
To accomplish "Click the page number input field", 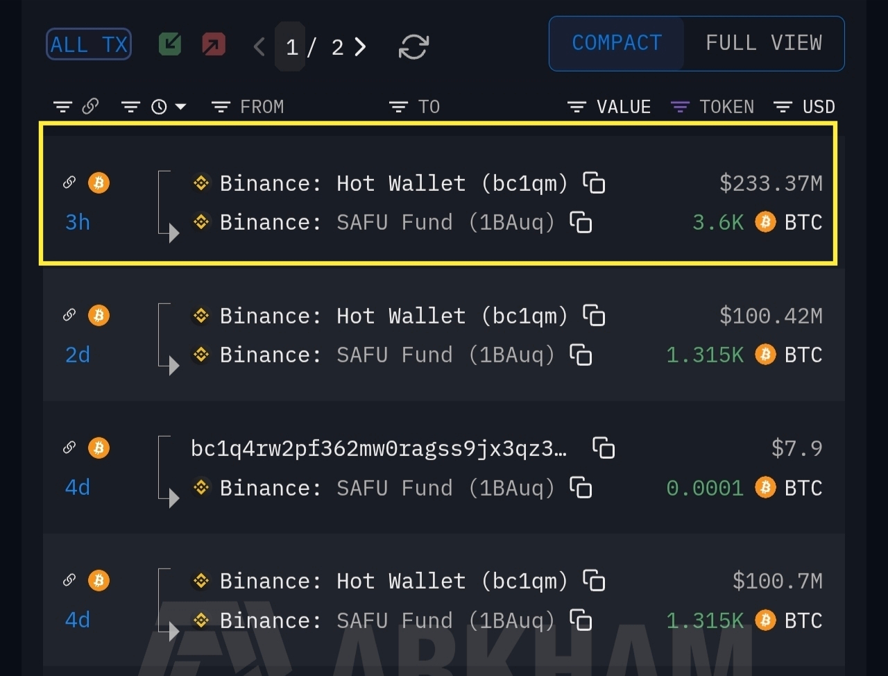I will [291, 47].
